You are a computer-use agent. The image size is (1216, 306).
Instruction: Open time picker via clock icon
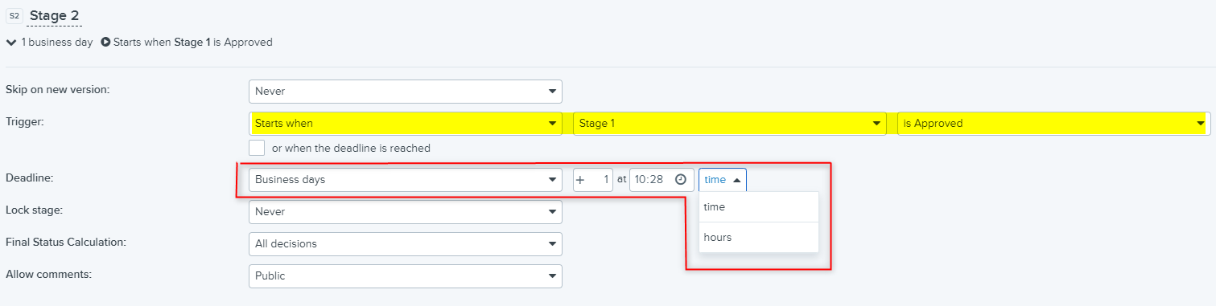(680, 180)
